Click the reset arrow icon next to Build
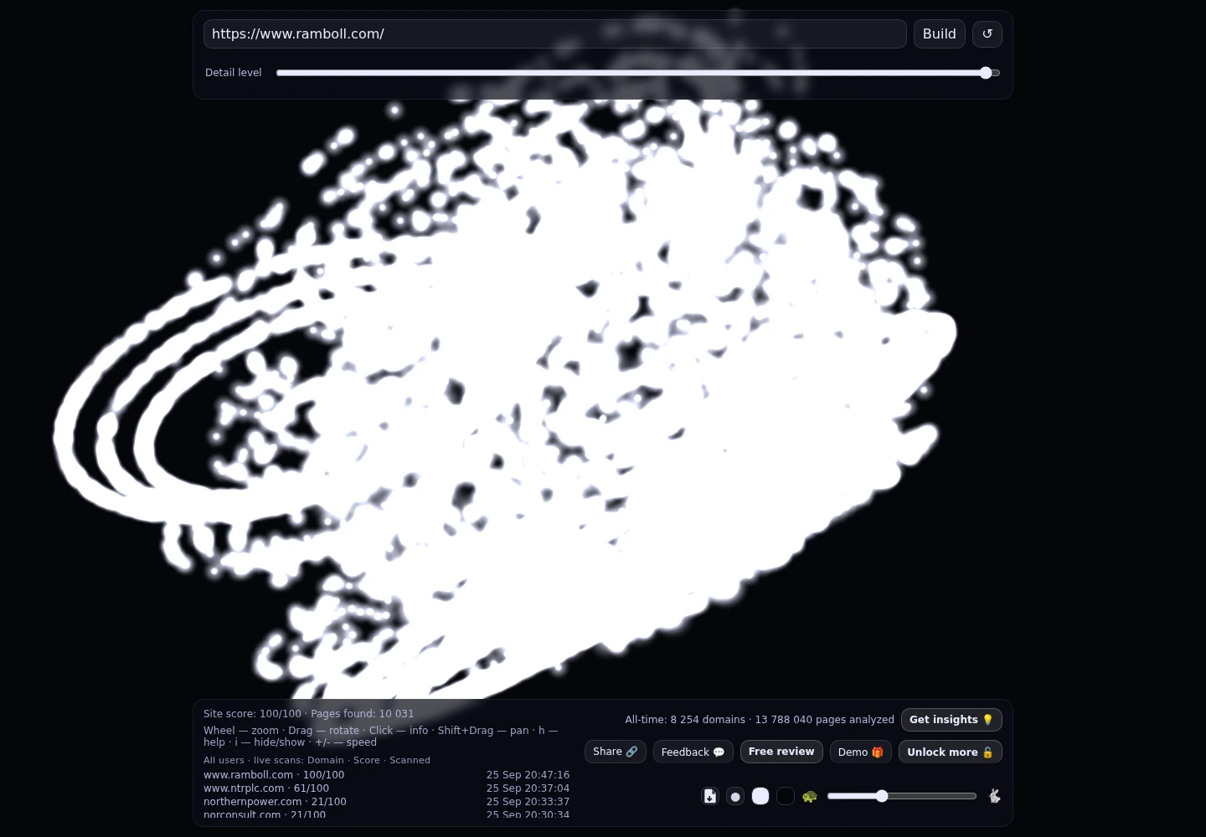 (x=987, y=34)
